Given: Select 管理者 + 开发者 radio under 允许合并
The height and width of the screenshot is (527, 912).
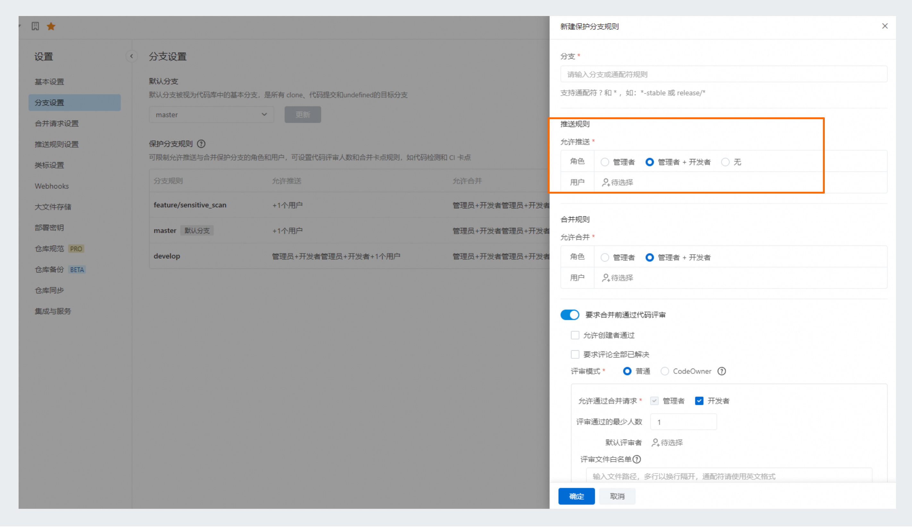Looking at the screenshot, I should coord(649,257).
